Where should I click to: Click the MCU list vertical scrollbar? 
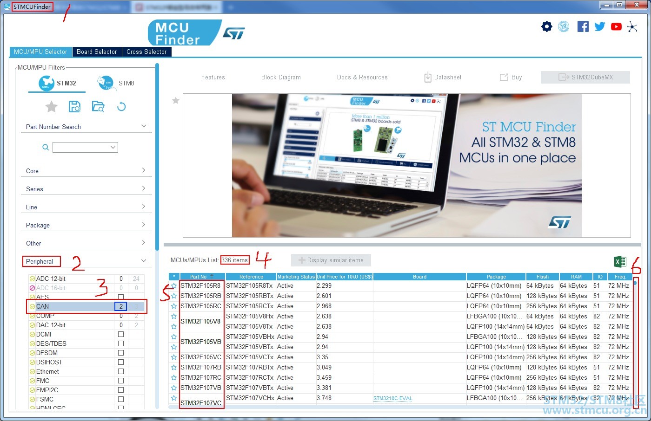click(635, 343)
